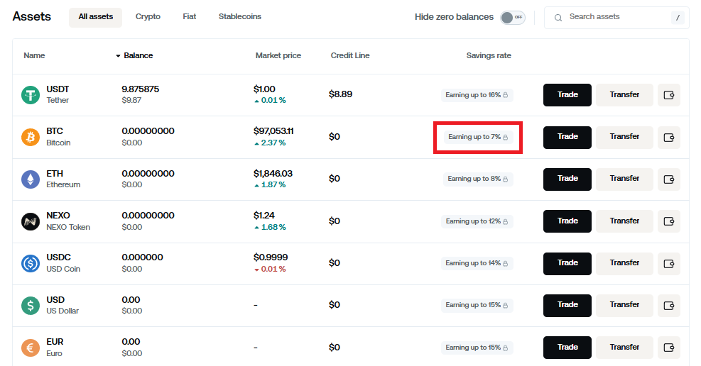701x366 pixels.
Task: Click Earning up to 15% badge for USD
Action: point(477,305)
